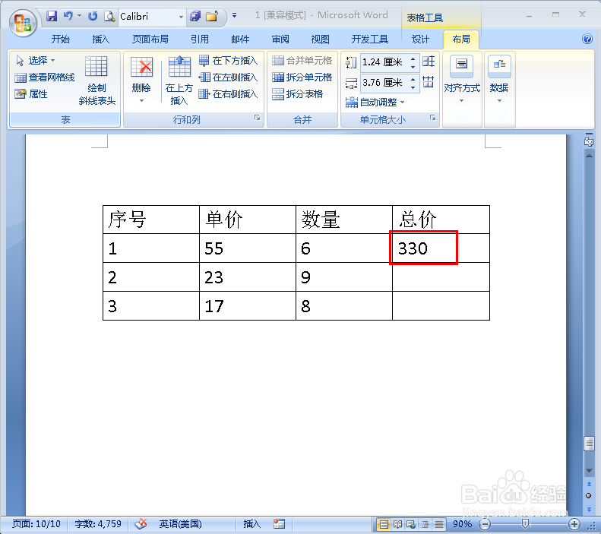
Task: Increase row height with up stepper
Action: pyautogui.click(x=413, y=59)
